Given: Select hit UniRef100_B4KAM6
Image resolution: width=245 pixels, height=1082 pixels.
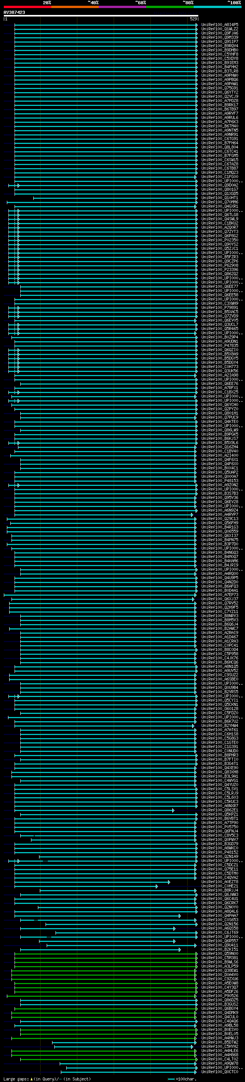Looking at the screenshot, I should 219,561.
